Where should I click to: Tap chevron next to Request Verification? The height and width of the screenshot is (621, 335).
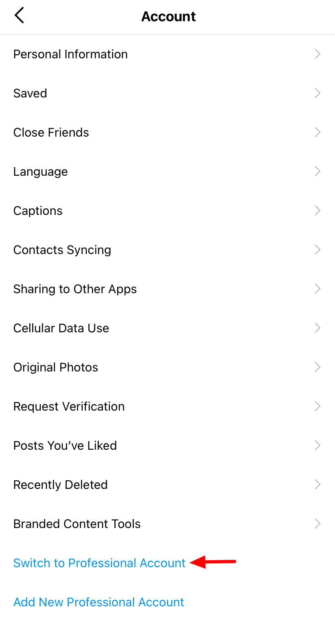(x=318, y=407)
